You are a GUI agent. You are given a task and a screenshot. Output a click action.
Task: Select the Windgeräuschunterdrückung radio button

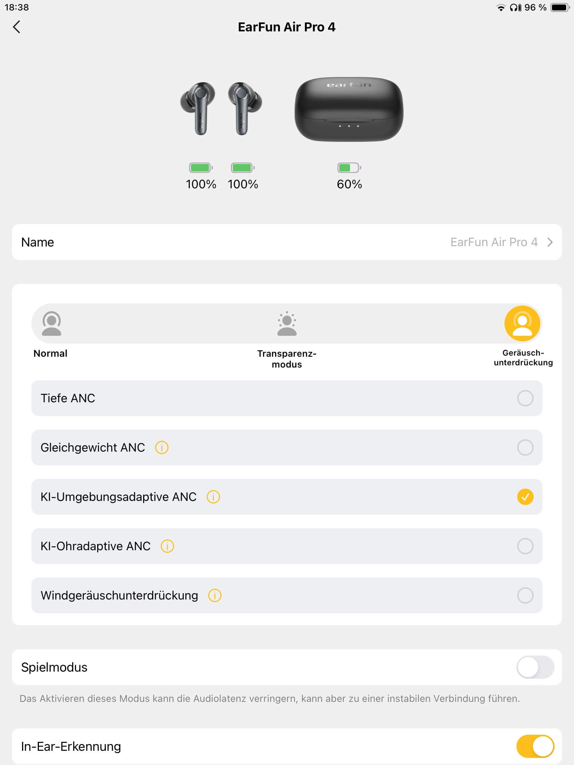(x=525, y=595)
